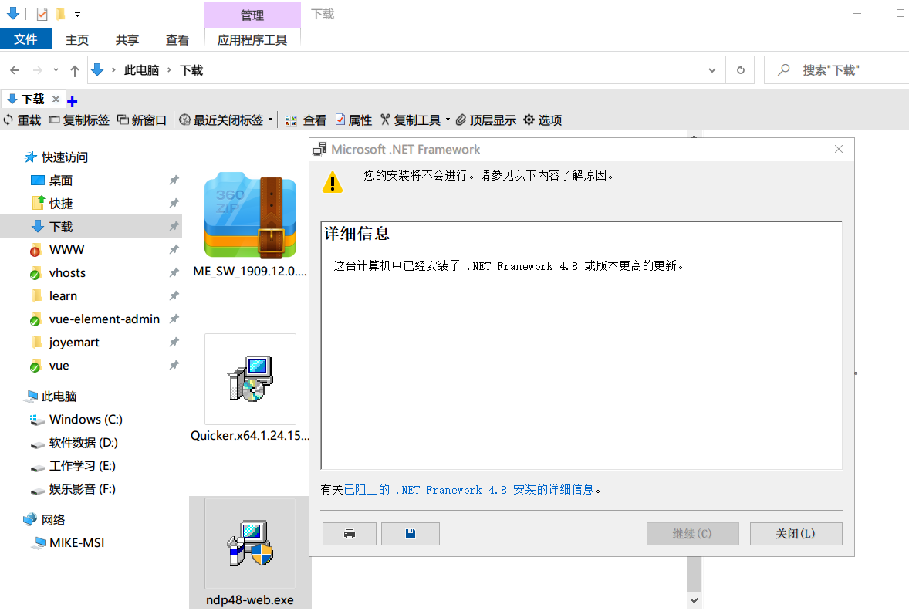Open 桌面 in quick access
Image resolution: width=909 pixels, height=611 pixels.
click(x=61, y=181)
